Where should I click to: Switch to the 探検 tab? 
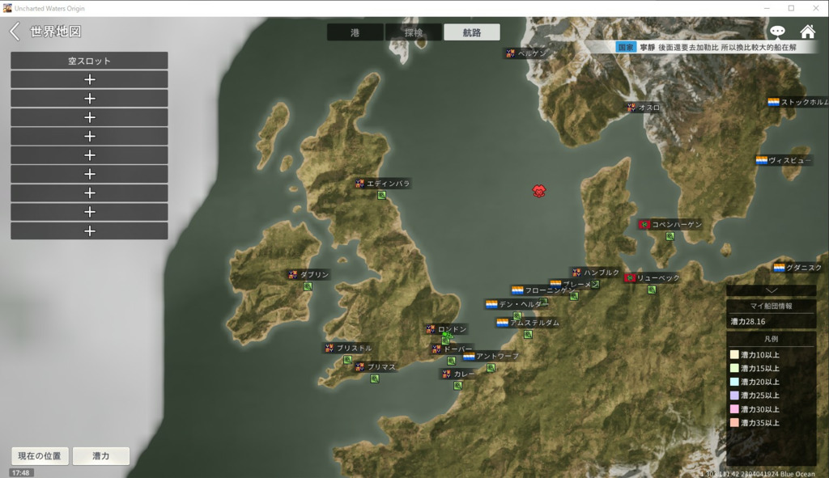coord(414,32)
